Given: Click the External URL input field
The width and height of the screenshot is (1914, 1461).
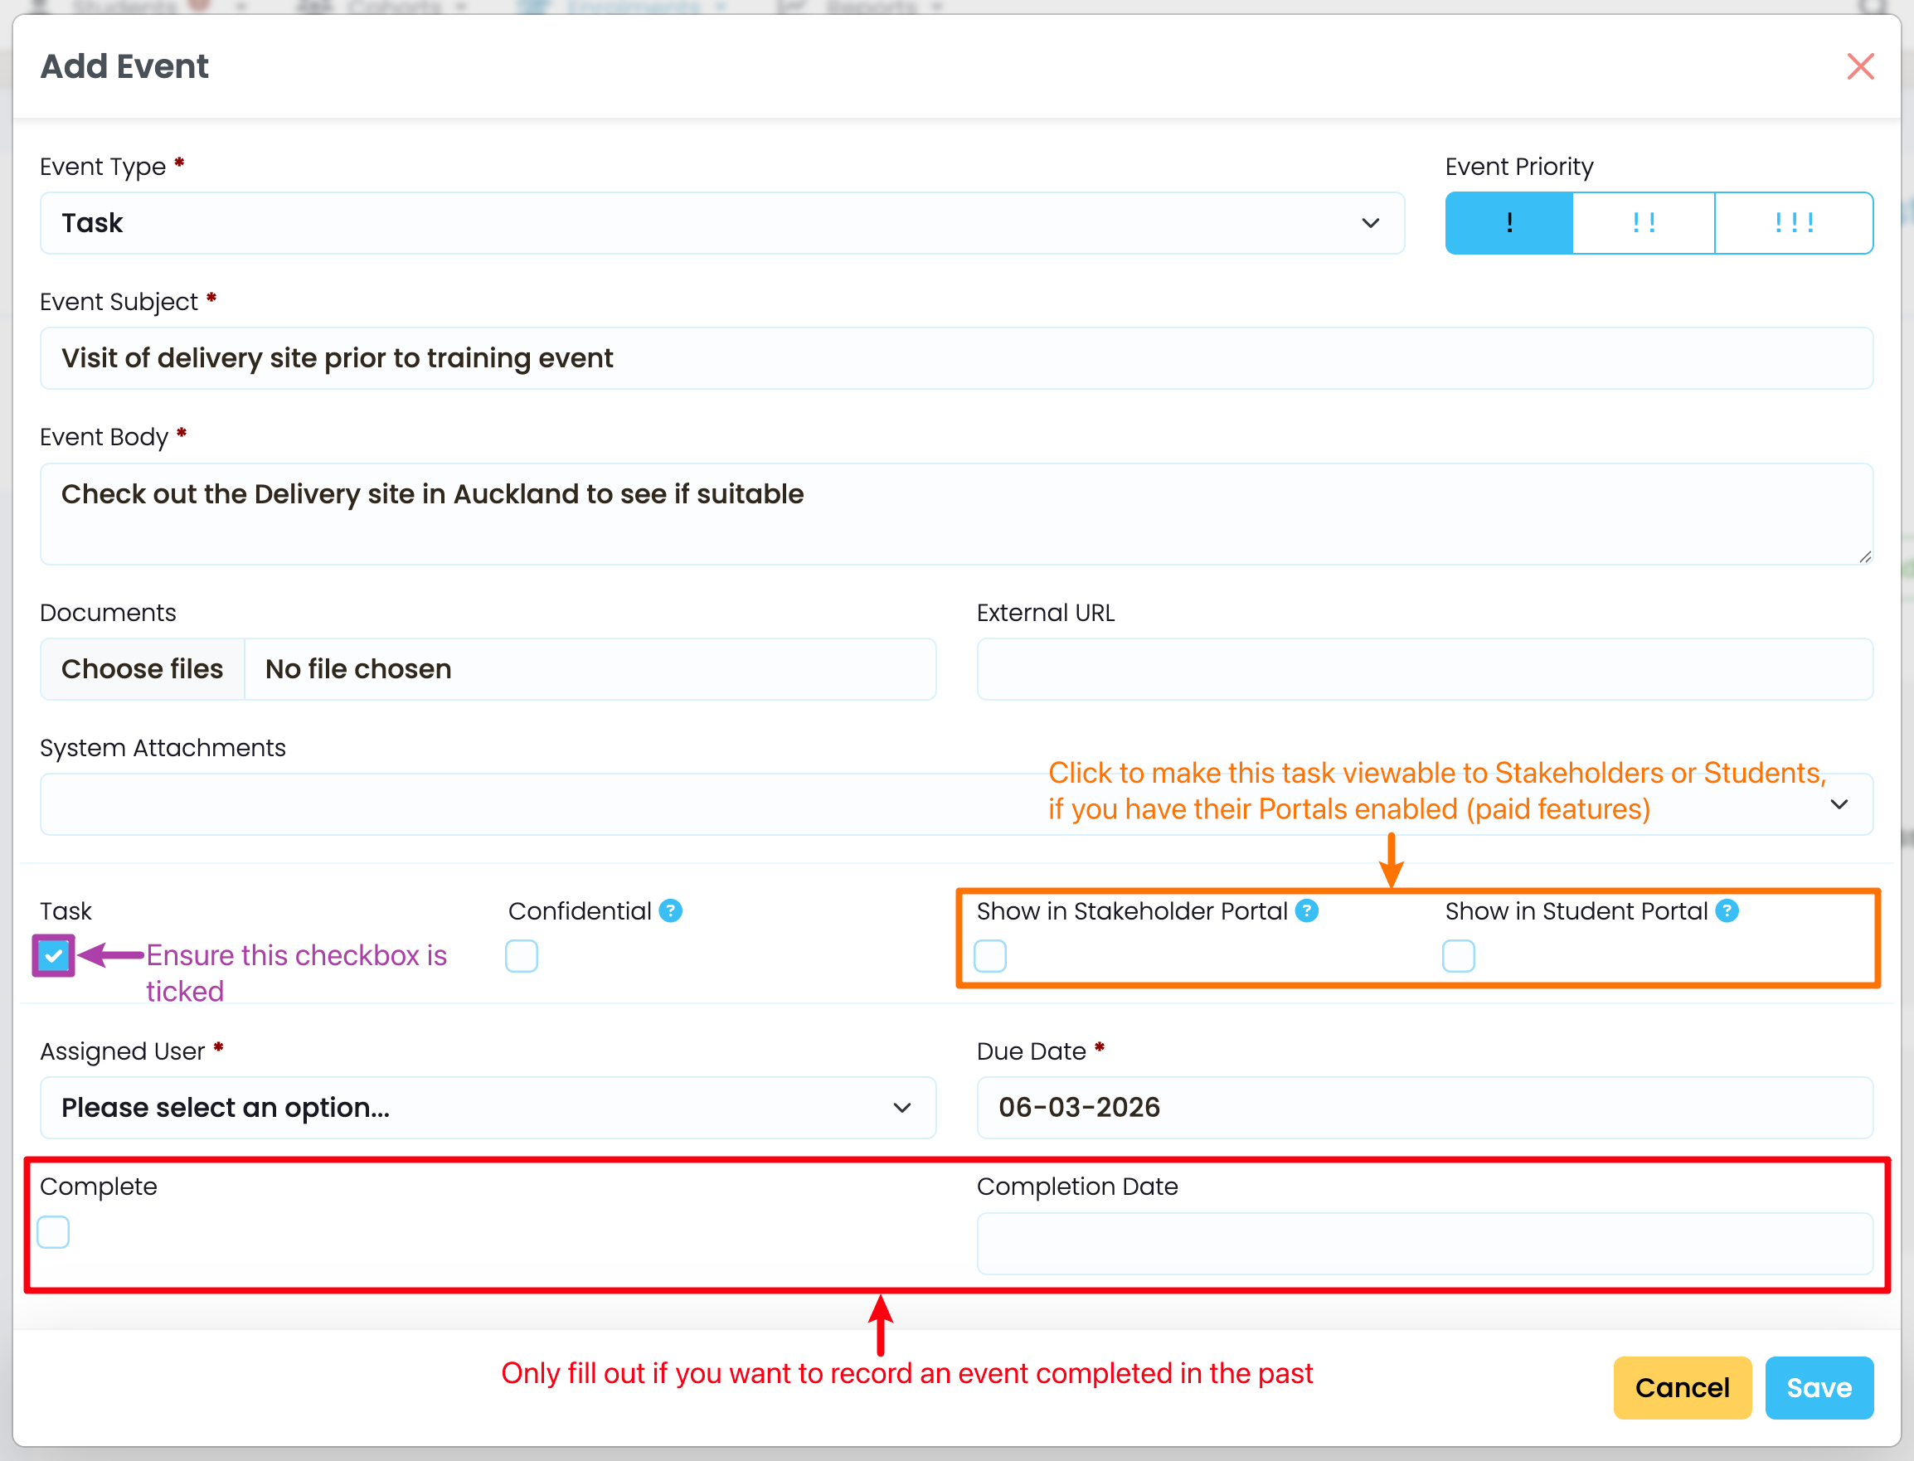Looking at the screenshot, I should [1425, 669].
